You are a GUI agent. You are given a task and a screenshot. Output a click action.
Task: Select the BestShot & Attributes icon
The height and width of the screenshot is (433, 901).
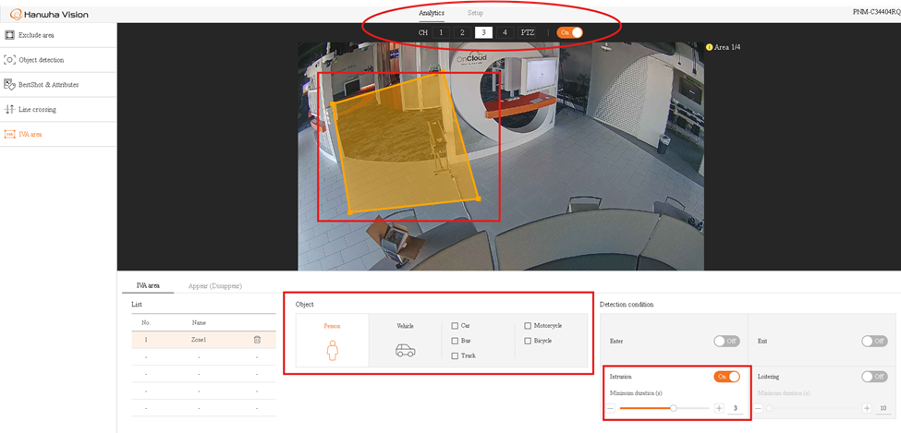click(x=10, y=85)
